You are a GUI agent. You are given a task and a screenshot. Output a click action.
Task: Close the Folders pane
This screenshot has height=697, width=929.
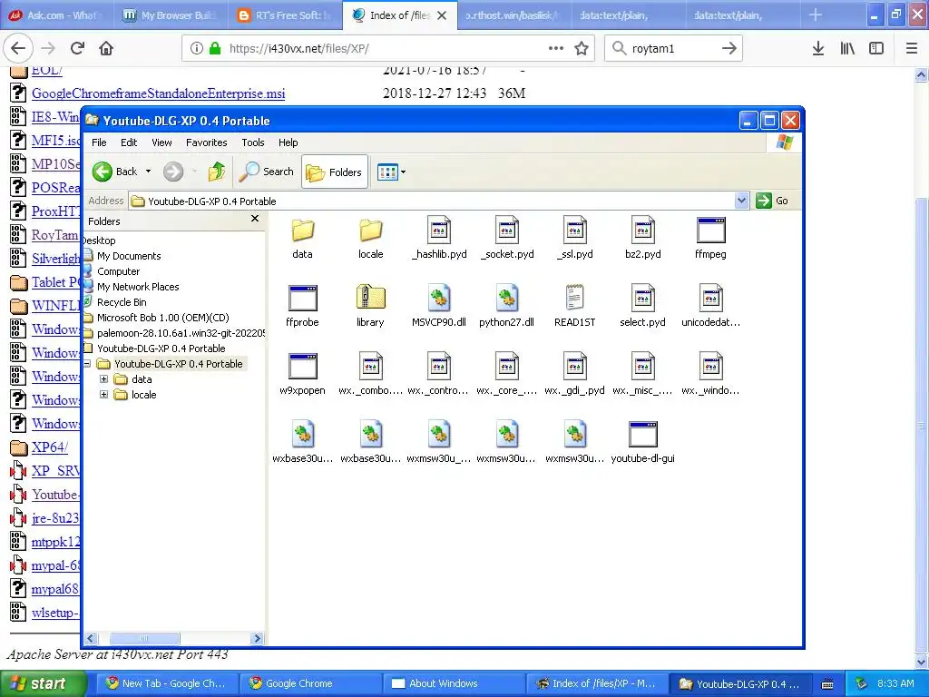pyautogui.click(x=255, y=219)
